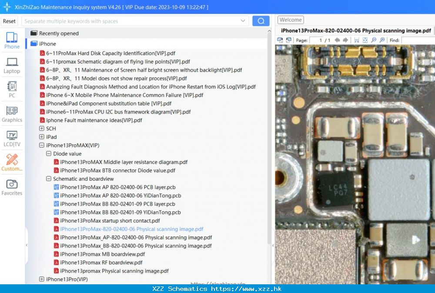Click the previous page arrow in PDF viewer
The height and width of the screenshot is (293, 435).
(x=338, y=40)
